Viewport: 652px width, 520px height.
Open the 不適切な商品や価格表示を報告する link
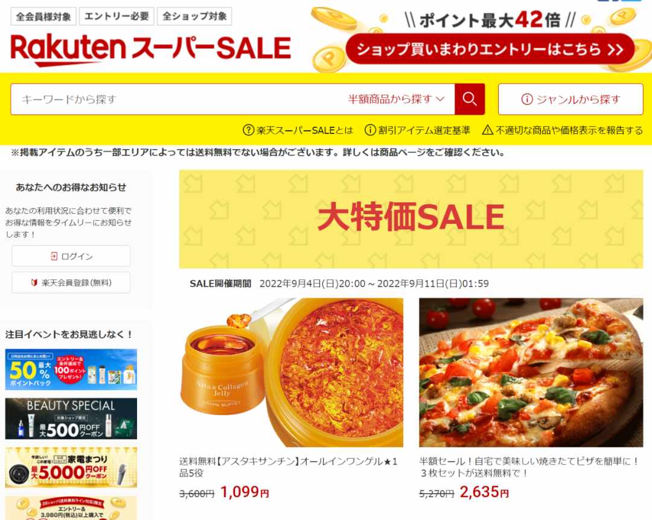pos(569,130)
